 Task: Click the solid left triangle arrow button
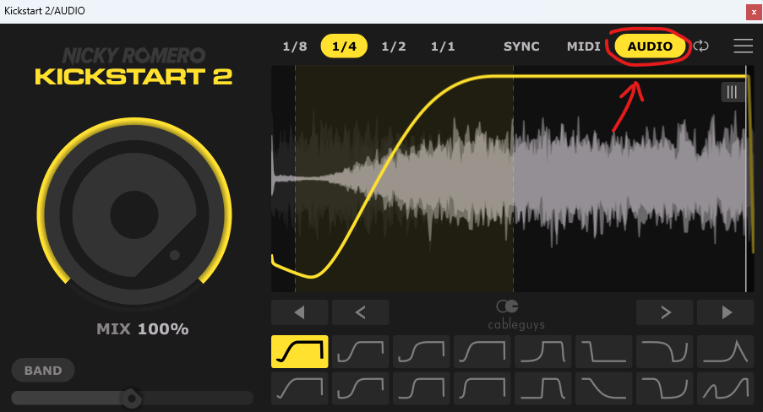[x=299, y=312]
